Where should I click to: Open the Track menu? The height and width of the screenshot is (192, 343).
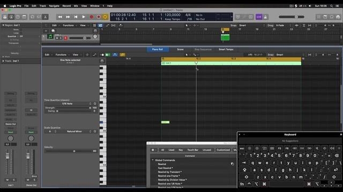[x=43, y=6]
